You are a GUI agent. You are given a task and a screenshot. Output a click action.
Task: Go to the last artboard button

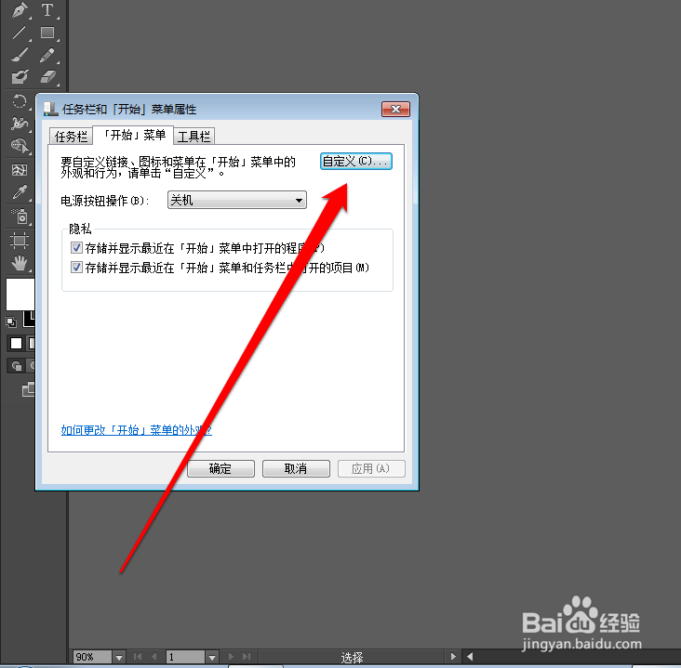tap(247, 657)
